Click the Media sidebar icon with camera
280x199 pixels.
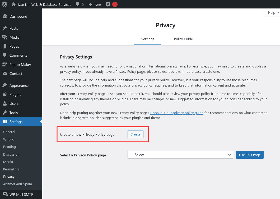coord(5,37)
